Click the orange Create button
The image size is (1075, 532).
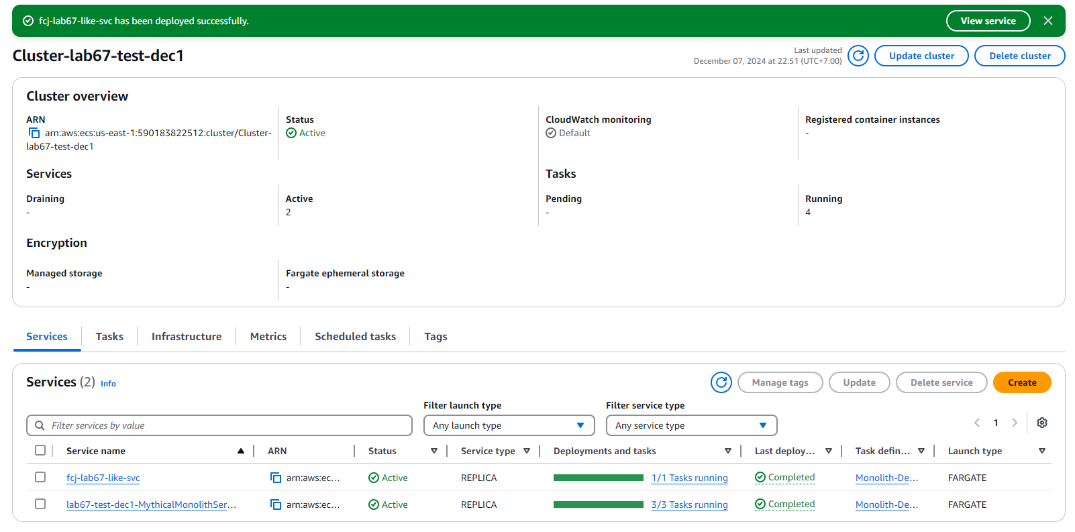point(1022,382)
